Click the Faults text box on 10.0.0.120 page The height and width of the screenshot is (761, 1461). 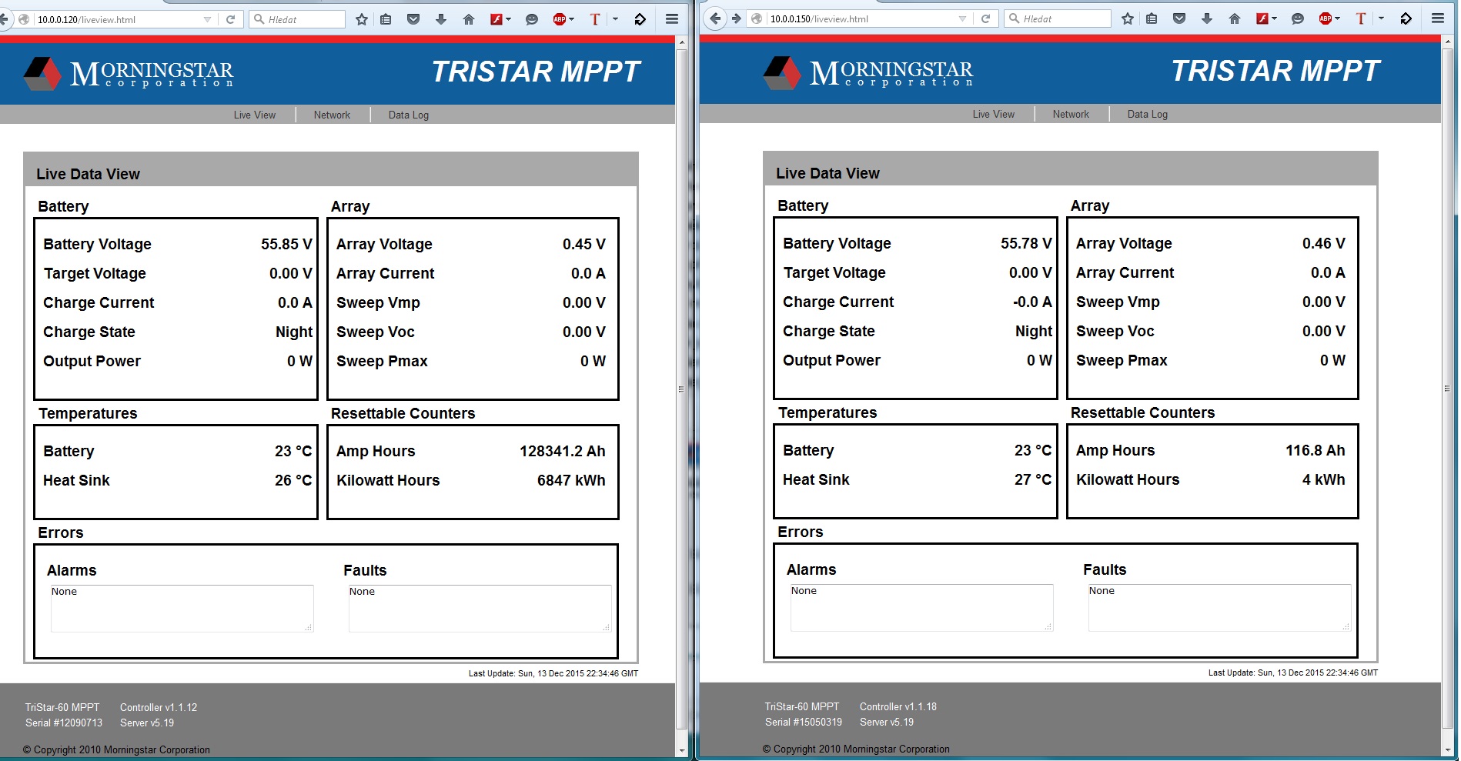click(480, 609)
